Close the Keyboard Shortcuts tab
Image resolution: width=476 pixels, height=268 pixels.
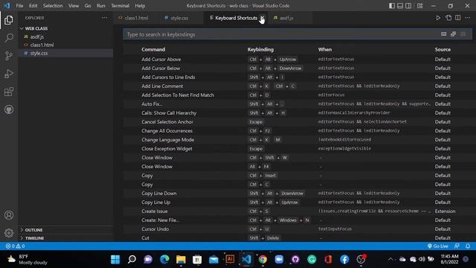coord(263,18)
